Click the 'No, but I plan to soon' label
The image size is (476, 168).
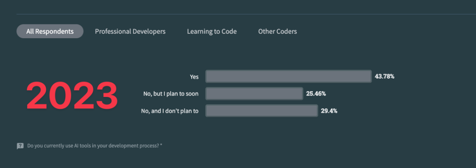(171, 94)
